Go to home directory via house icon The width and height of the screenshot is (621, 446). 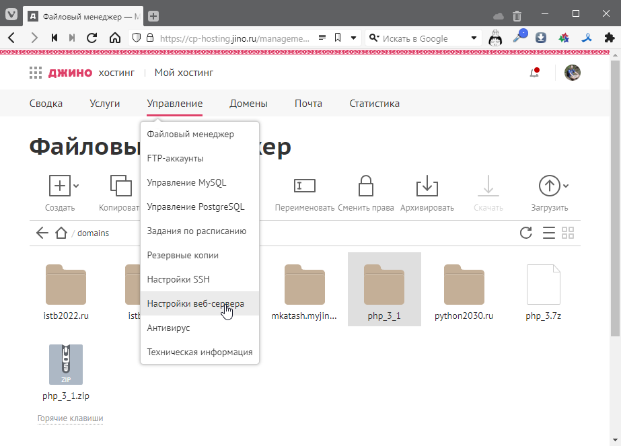pyautogui.click(x=61, y=233)
